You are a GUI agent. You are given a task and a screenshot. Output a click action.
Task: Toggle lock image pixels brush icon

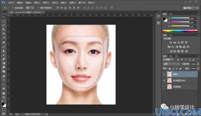(173, 69)
